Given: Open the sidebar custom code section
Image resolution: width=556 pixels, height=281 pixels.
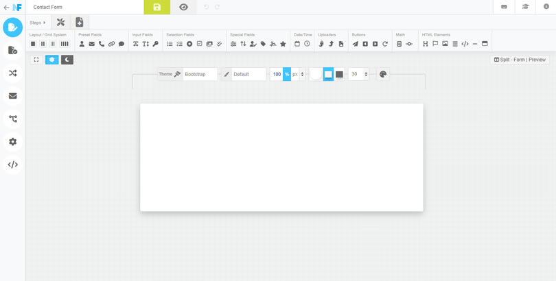Looking at the screenshot, I should tap(13, 164).
